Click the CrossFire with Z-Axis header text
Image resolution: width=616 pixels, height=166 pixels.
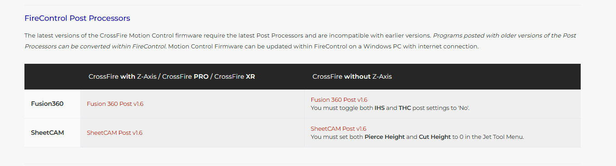point(122,76)
